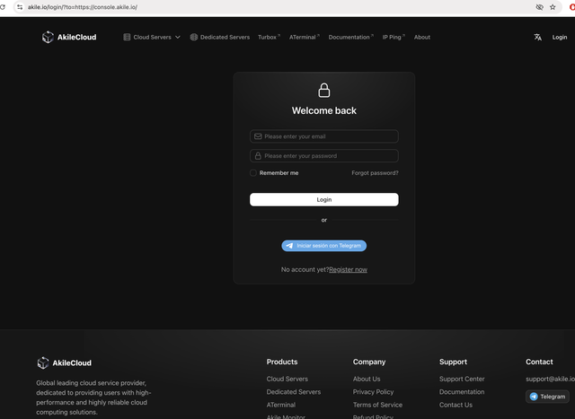Screen dimensions: 575x419
Task: Click the eye-slash tracking icon in address bar
Action: [x=539, y=7]
